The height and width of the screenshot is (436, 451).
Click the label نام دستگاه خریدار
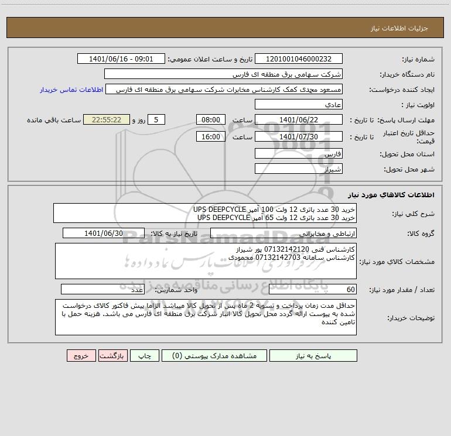click(407, 75)
